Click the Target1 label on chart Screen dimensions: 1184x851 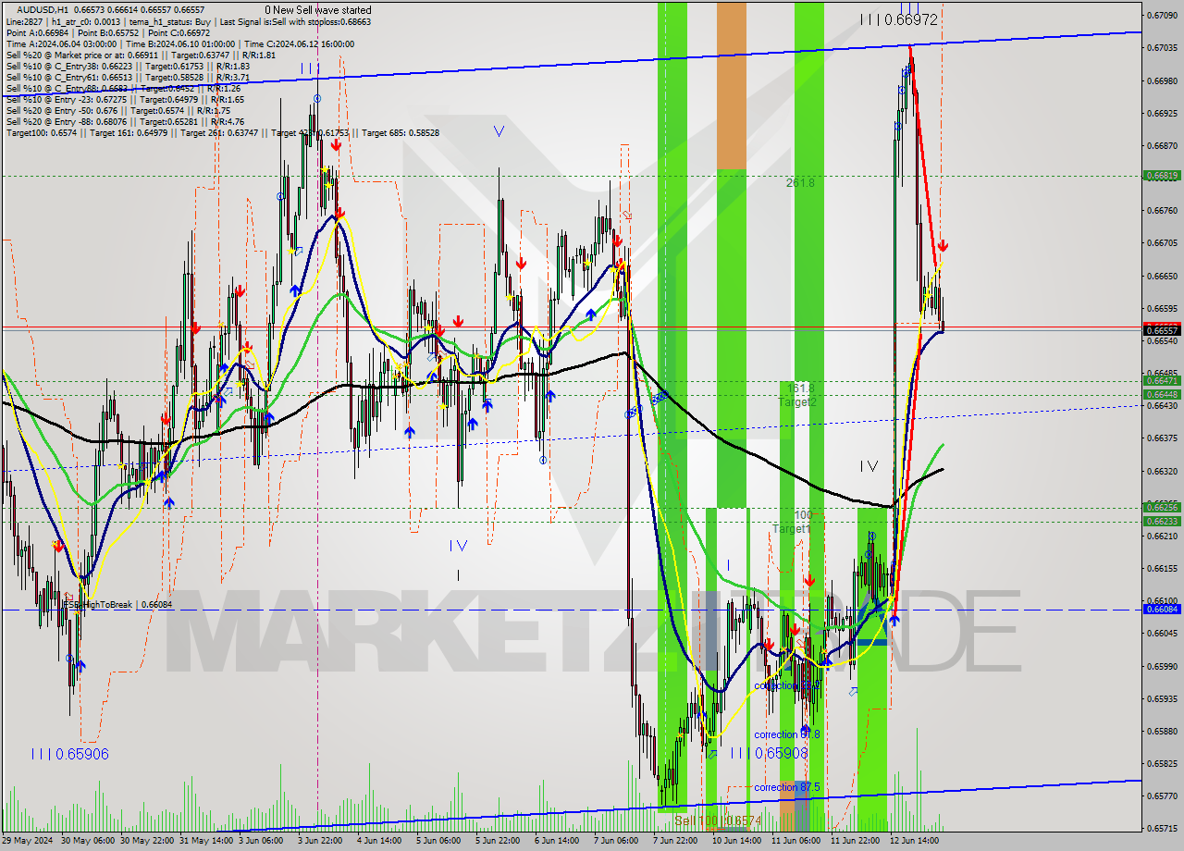(x=792, y=528)
